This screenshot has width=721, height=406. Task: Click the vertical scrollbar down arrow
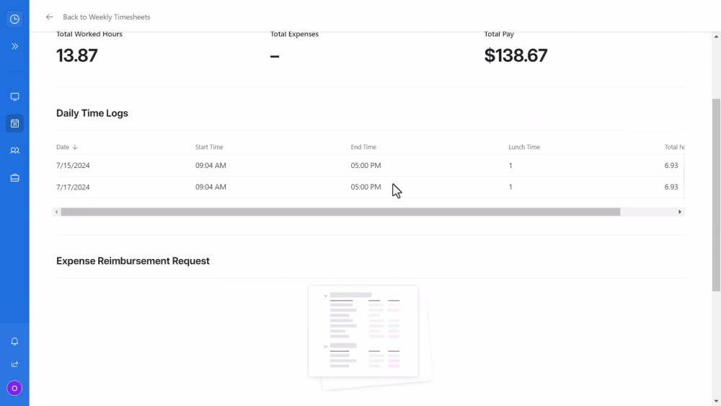coord(716,402)
